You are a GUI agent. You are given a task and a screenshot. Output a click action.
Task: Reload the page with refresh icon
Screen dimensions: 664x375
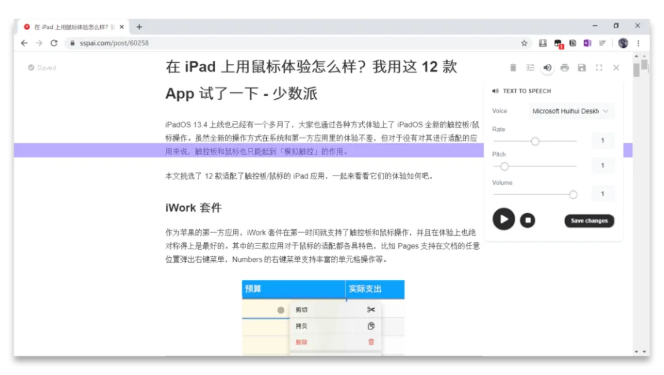[53, 43]
